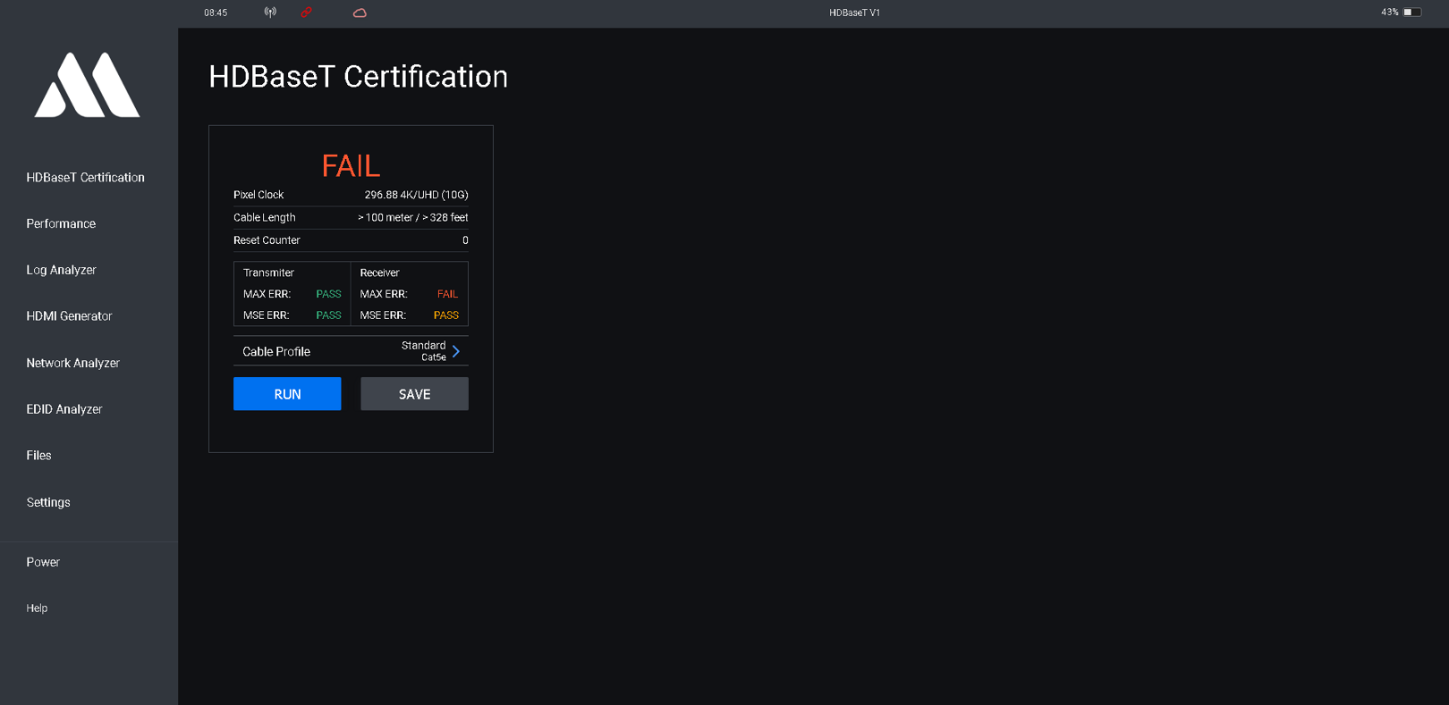Click the 43% battery percentage
This screenshot has width=1449, height=705.
coord(1389,13)
